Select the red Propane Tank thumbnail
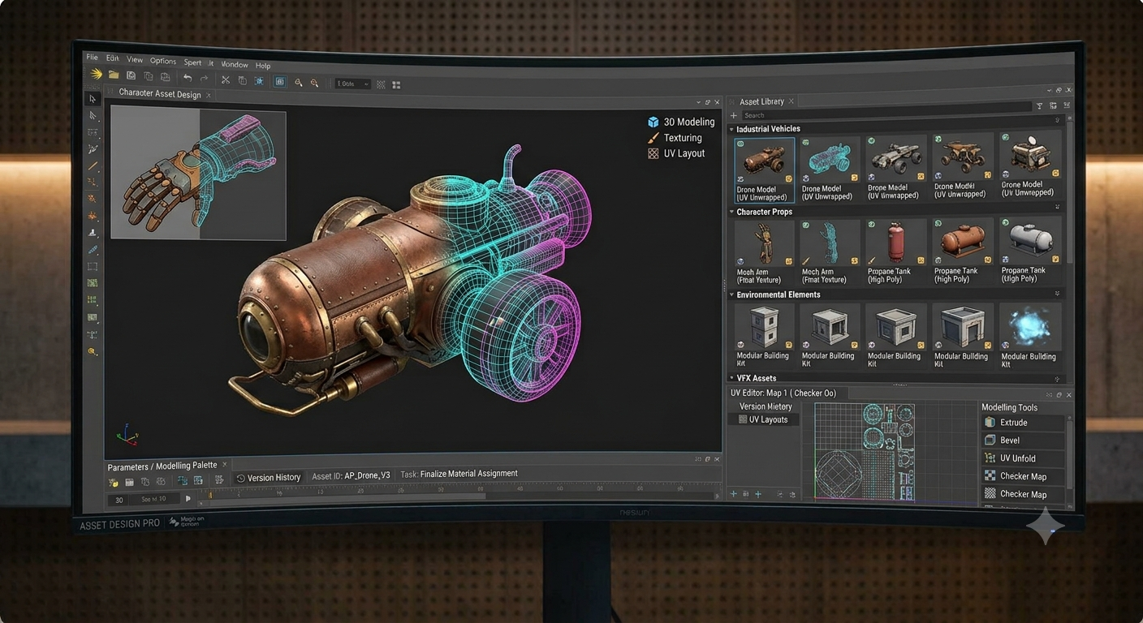This screenshot has height=623, width=1143. (895, 251)
